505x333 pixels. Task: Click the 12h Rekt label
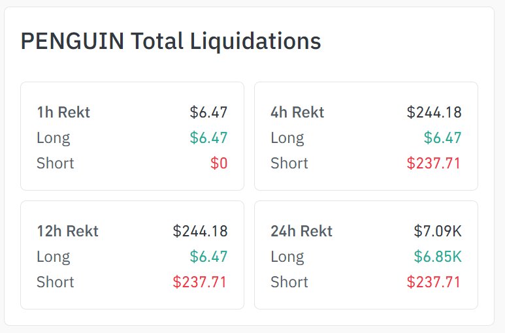click(67, 231)
